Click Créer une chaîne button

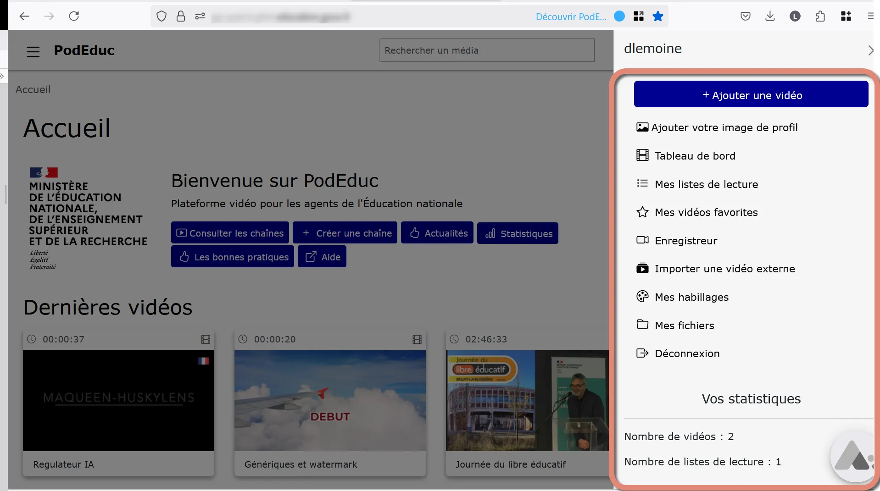coord(345,233)
